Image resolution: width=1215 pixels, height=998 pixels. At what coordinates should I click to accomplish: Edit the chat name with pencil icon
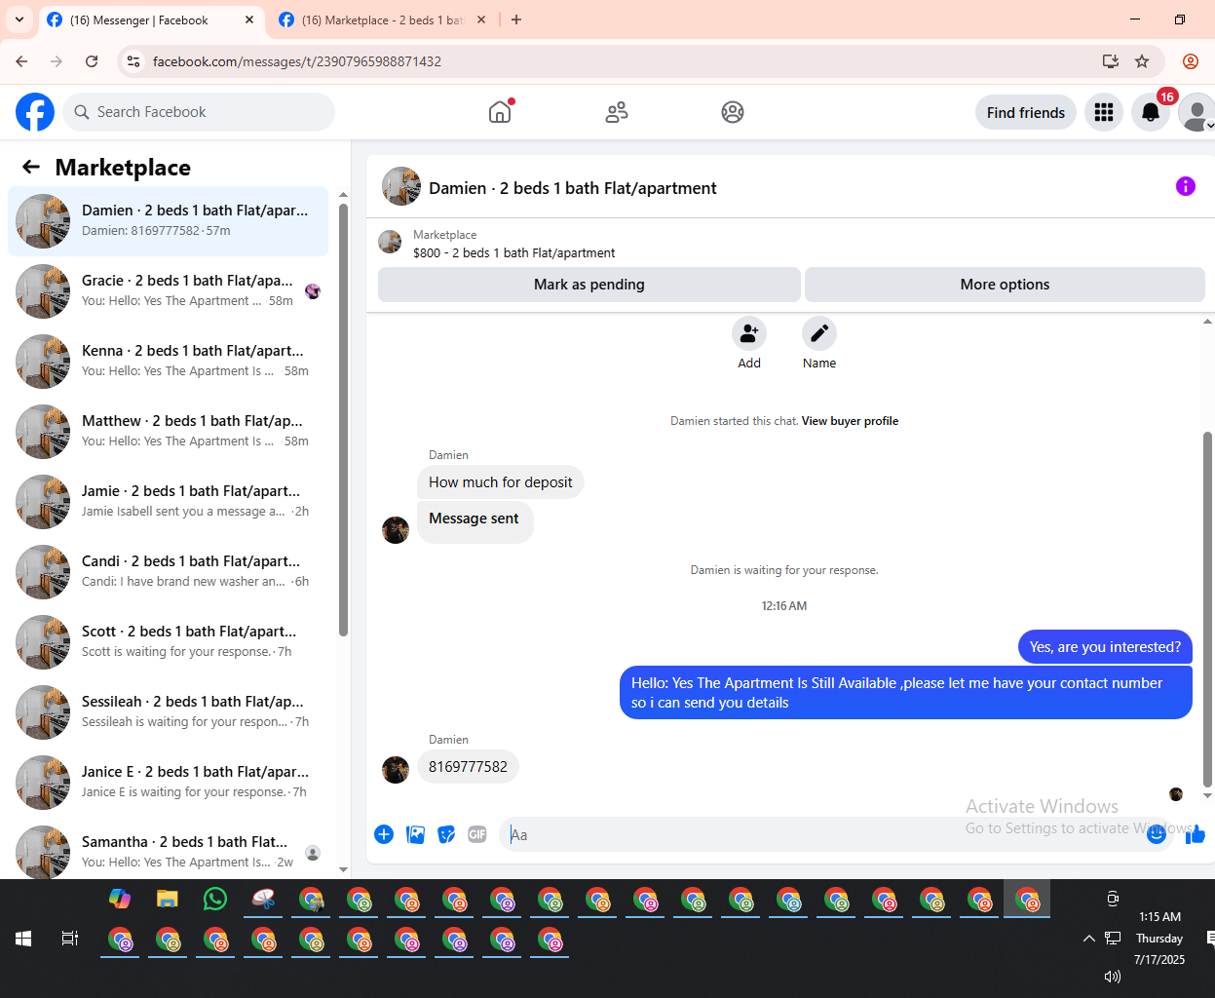pyautogui.click(x=819, y=333)
